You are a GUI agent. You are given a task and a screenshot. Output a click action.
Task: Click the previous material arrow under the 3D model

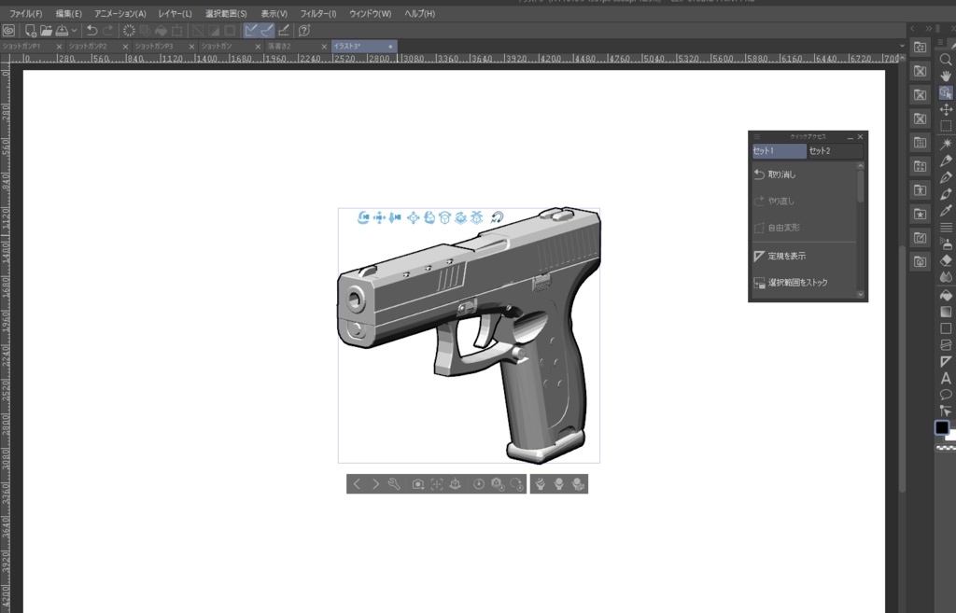[356, 483]
